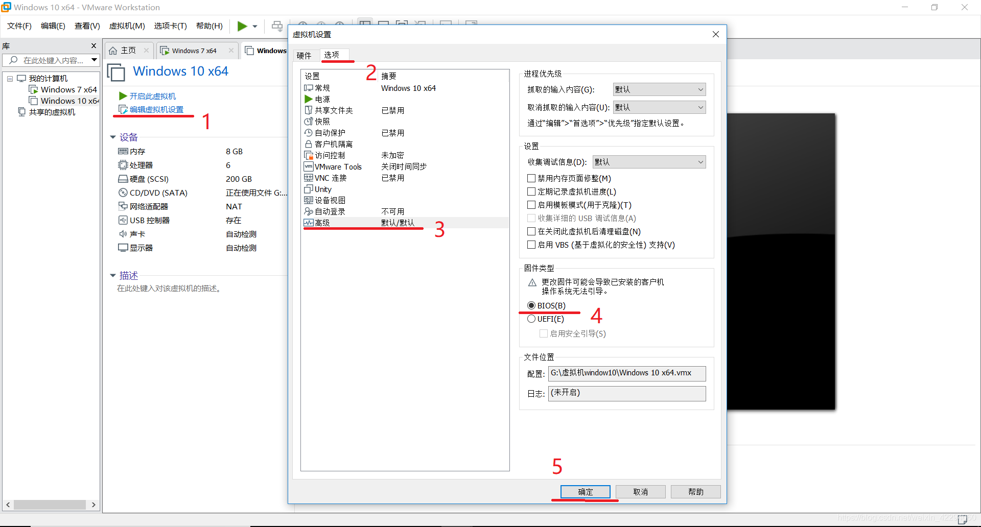The width and height of the screenshot is (981, 527).
Task: Select BIOS(B) firmware radio button
Action: tap(531, 305)
